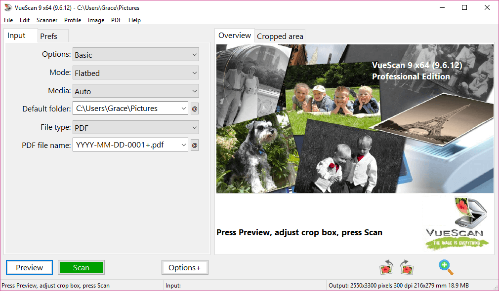The height and width of the screenshot is (291, 499).
Task: Switch to the Cropped area tab
Action: pyautogui.click(x=280, y=36)
